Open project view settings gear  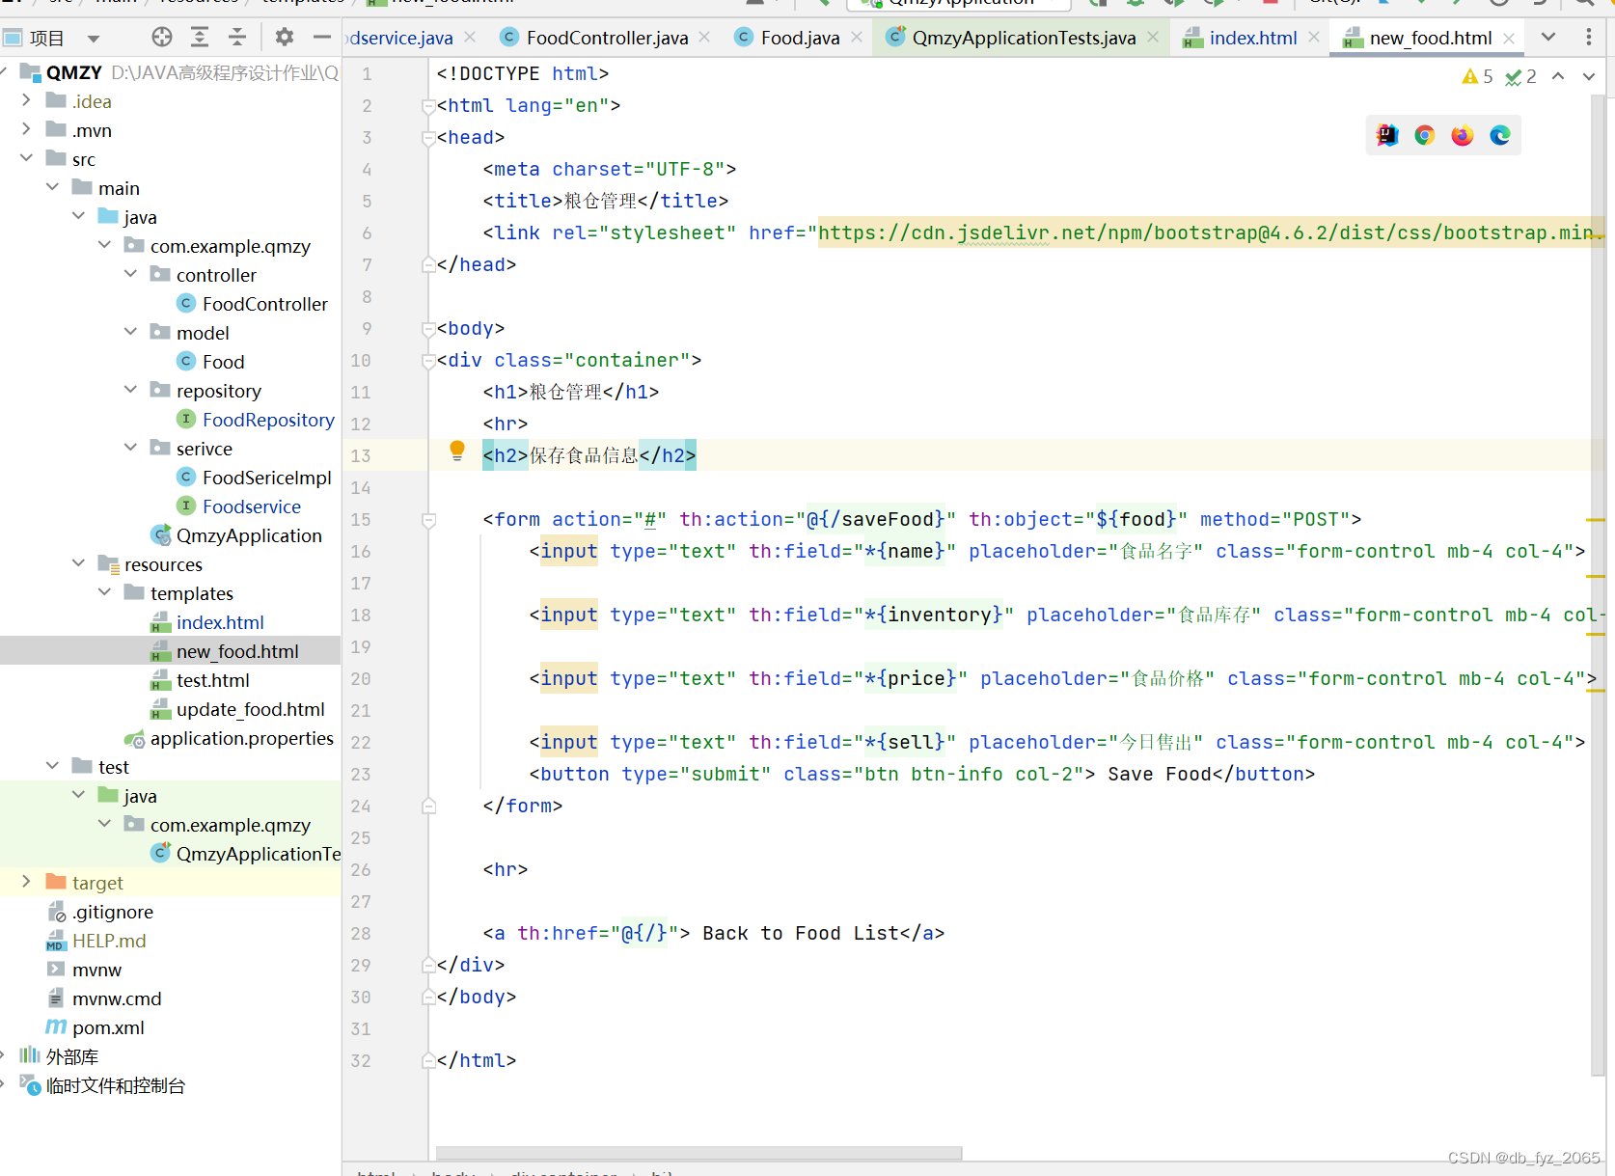[284, 38]
